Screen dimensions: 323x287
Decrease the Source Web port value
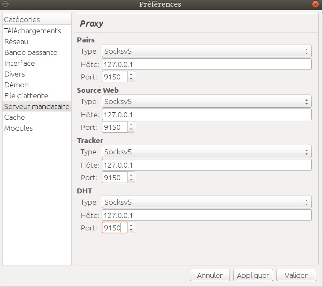[x=131, y=129]
